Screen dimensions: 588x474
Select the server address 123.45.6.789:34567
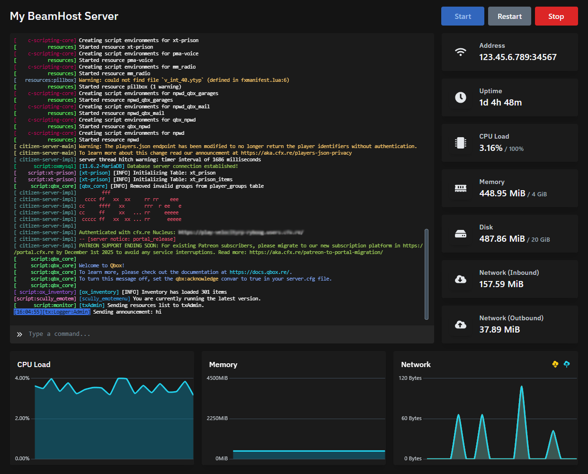click(x=518, y=57)
